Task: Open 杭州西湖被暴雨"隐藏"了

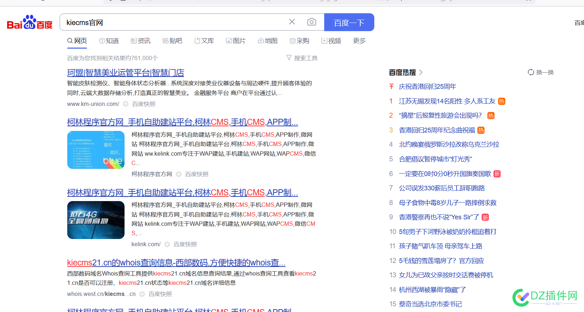Action: tap(432, 290)
